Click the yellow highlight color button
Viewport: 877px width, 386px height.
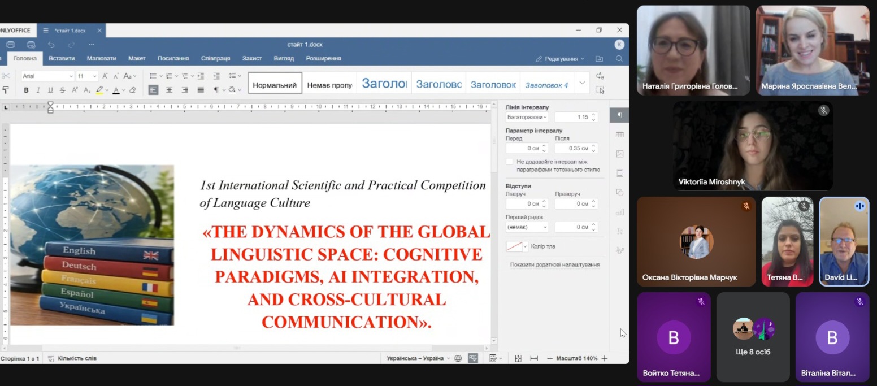pyautogui.click(x=99, y=90)
